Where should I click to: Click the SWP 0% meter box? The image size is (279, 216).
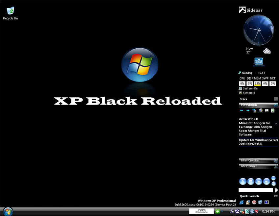tap(265, 84)
